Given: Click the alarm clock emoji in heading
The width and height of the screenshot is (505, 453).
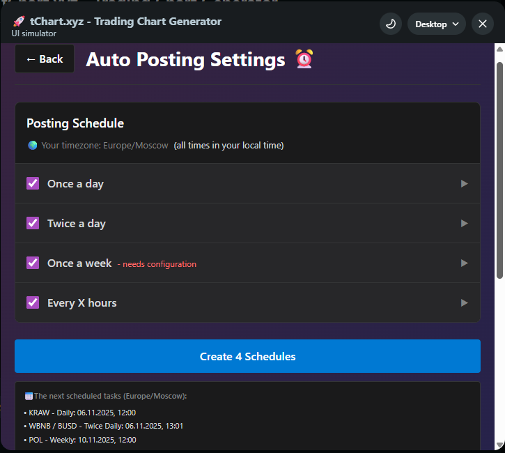Looking at the screenshot, I should click(x=304, y=59).
